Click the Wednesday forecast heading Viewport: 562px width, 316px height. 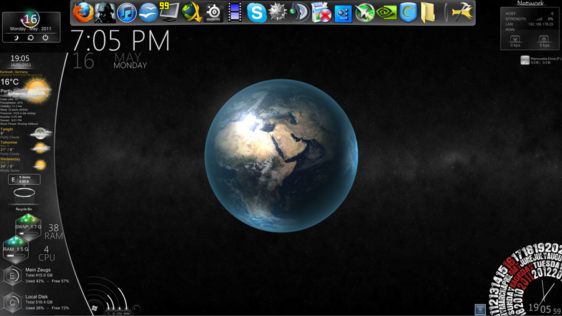point(11,159)
